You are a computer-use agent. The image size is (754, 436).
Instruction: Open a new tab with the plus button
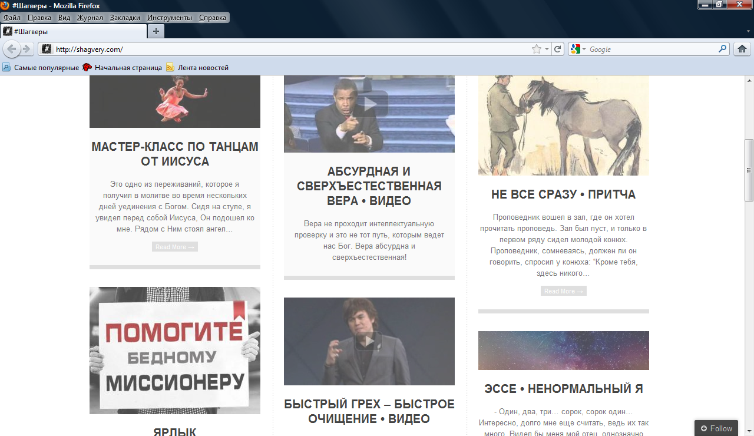(x=156, y=31)
